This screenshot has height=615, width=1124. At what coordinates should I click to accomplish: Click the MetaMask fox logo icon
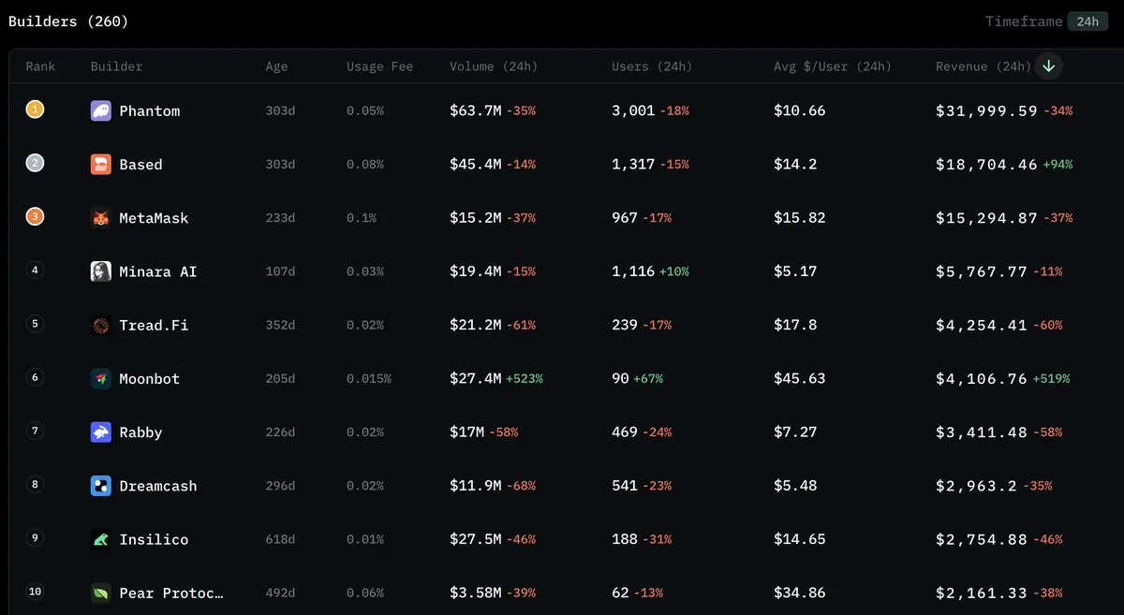pos(100,218)
